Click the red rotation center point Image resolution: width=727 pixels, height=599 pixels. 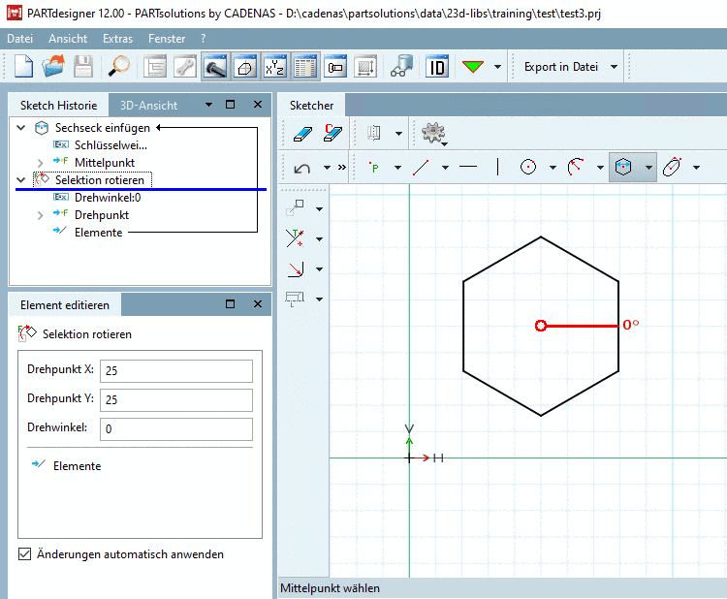pyautogui.click(x=541, y=326)
